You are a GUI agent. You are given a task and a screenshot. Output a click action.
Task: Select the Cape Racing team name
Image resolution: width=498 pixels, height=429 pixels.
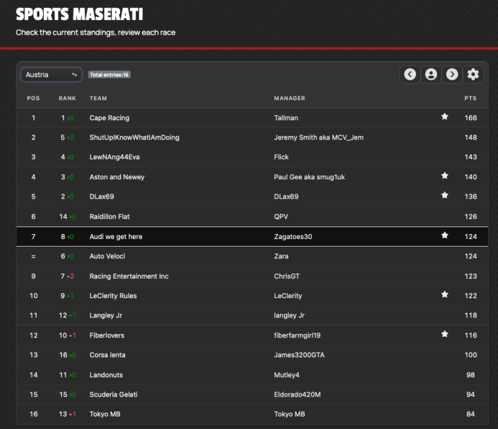(110, 118)
